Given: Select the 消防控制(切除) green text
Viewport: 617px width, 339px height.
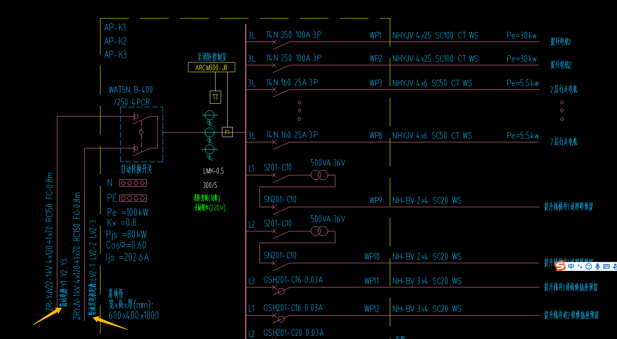Looking at the screenshot, I should pyautogui.click(x=207, y=198).
